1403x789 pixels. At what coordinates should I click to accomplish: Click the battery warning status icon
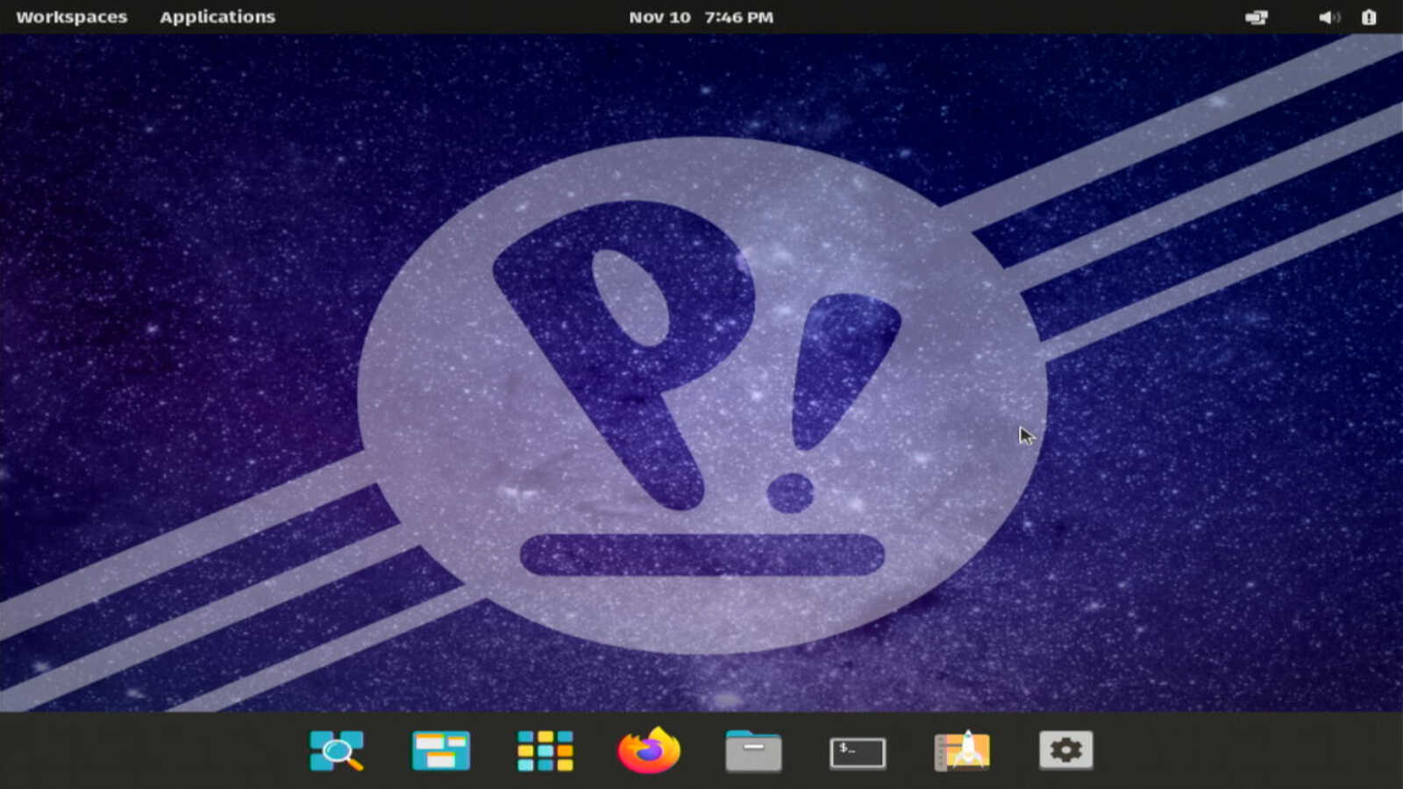[1368, 17]
